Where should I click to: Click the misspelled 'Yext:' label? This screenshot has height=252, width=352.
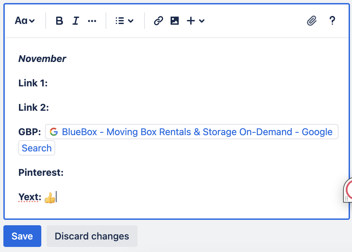(x=30, y=197)
